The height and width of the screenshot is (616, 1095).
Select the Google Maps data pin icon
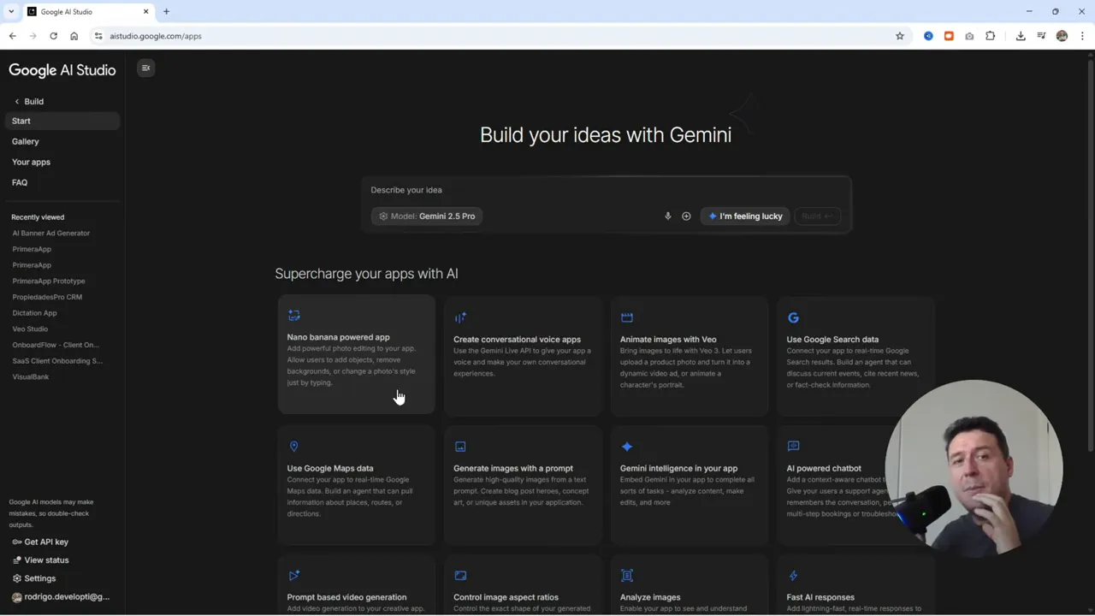(x=293, y=446)
